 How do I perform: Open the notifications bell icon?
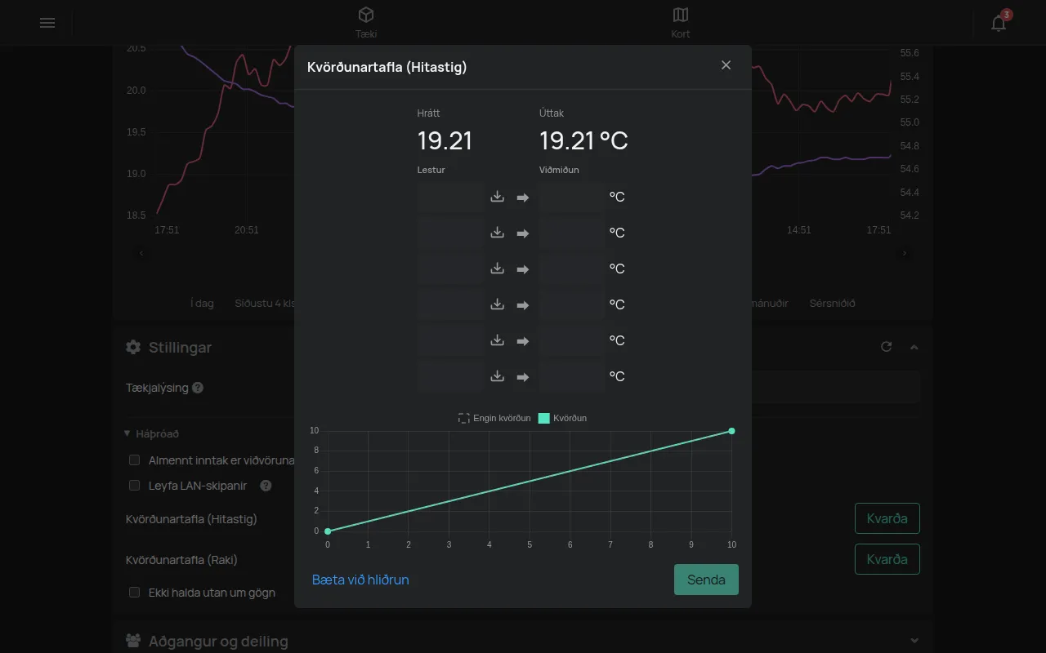(999, 23)
